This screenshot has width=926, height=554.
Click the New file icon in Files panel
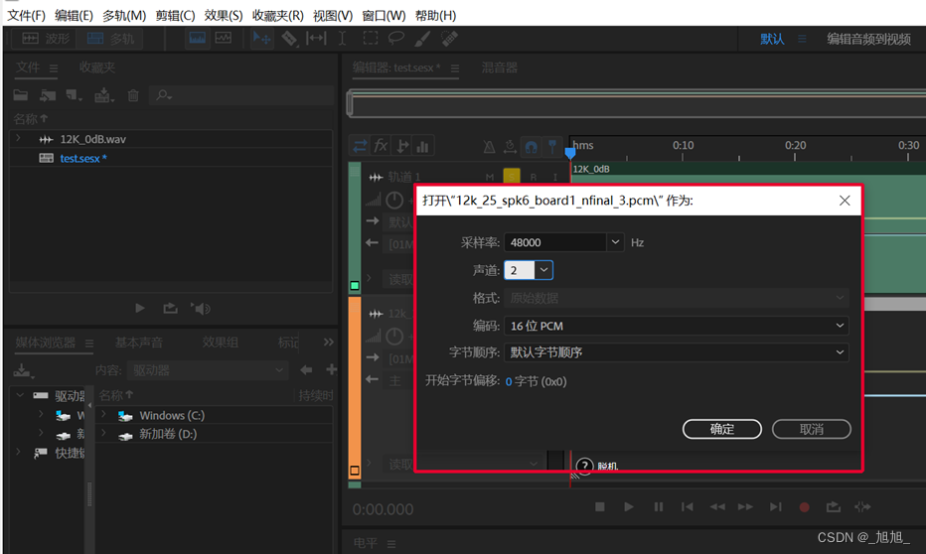click(74, 95)
